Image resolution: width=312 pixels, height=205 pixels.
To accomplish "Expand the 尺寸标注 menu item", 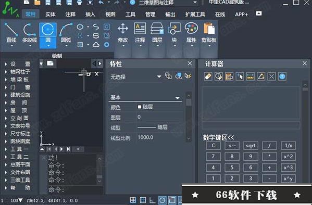I will coord(6,134).
